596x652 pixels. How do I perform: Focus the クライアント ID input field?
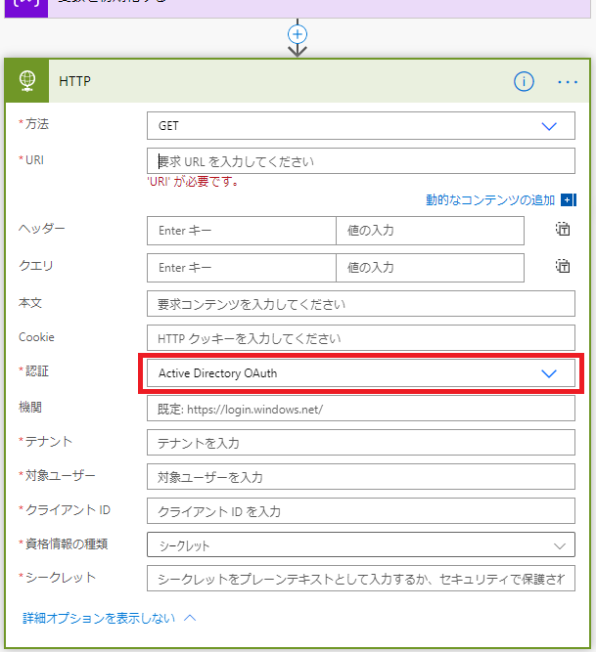click(x=361, y=511)
